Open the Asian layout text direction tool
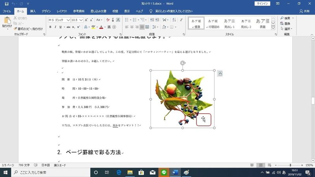The height and width of the screenshot is (177, 315). point(165,20)
